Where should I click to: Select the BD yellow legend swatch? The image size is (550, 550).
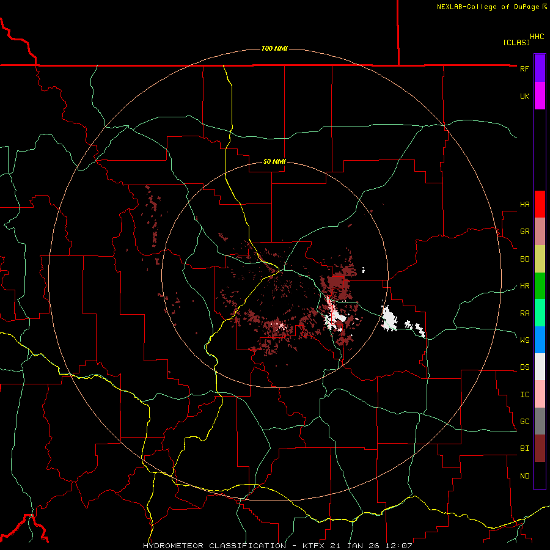coord(540,259)
